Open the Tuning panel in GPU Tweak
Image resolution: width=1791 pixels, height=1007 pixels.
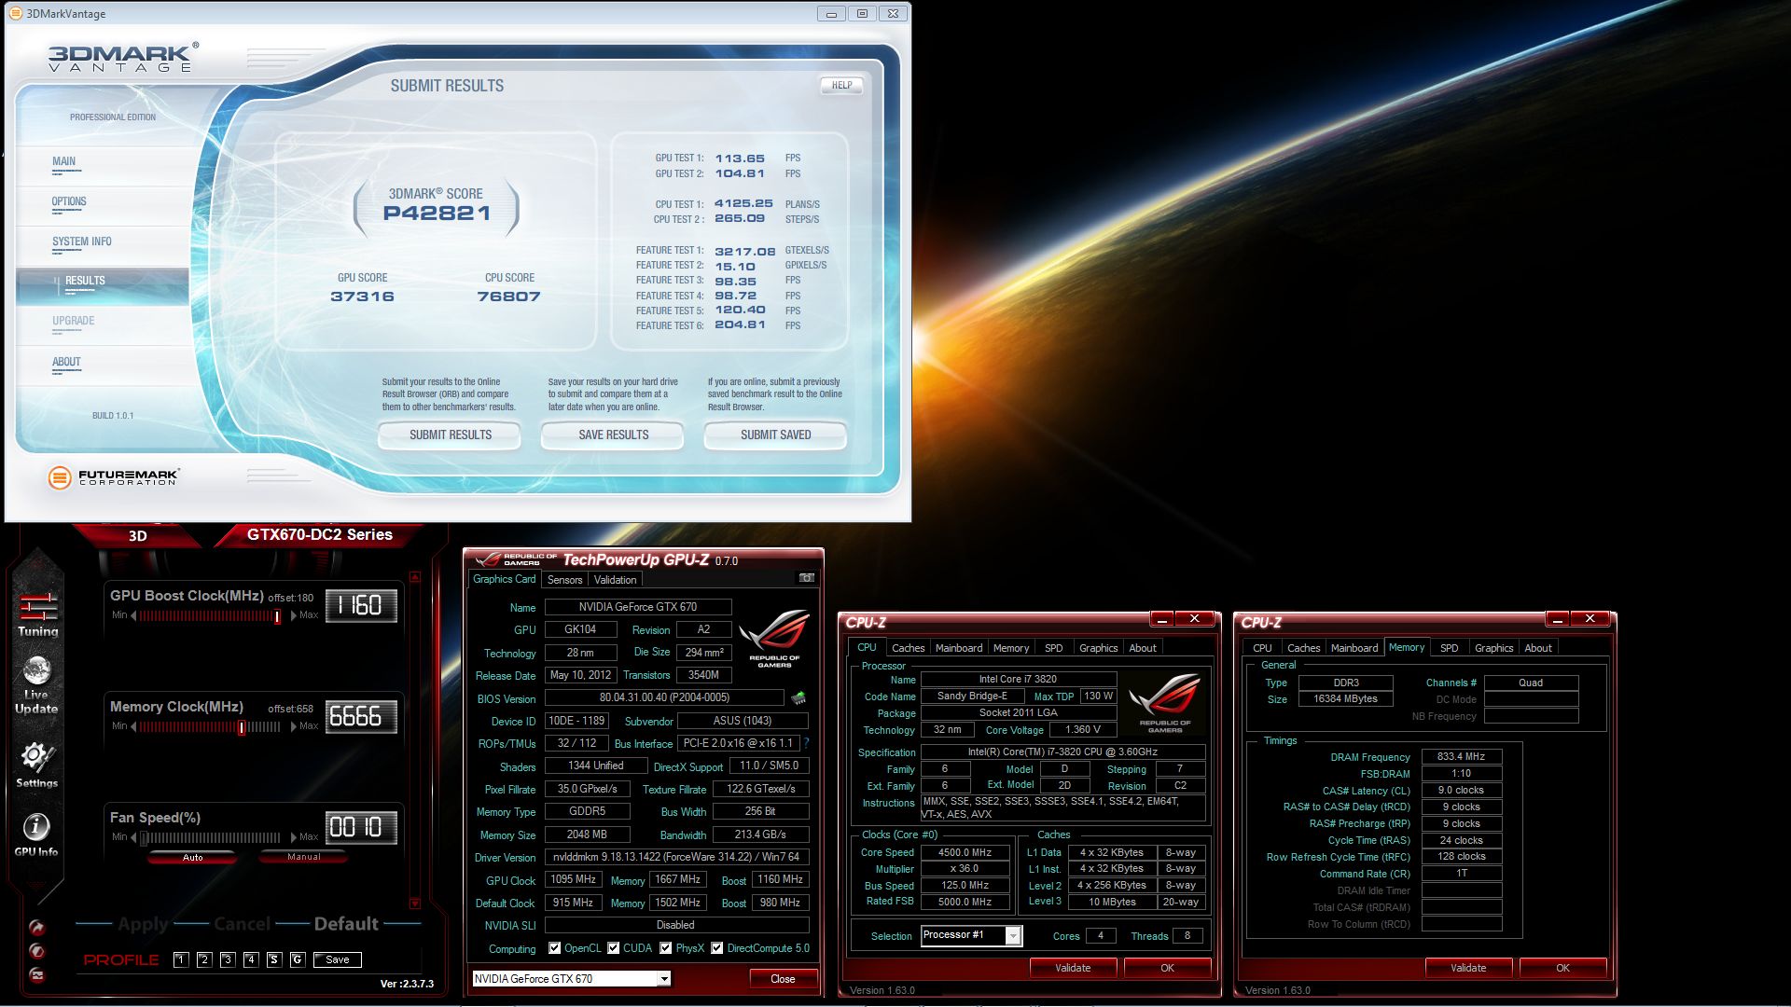[38, 614]
